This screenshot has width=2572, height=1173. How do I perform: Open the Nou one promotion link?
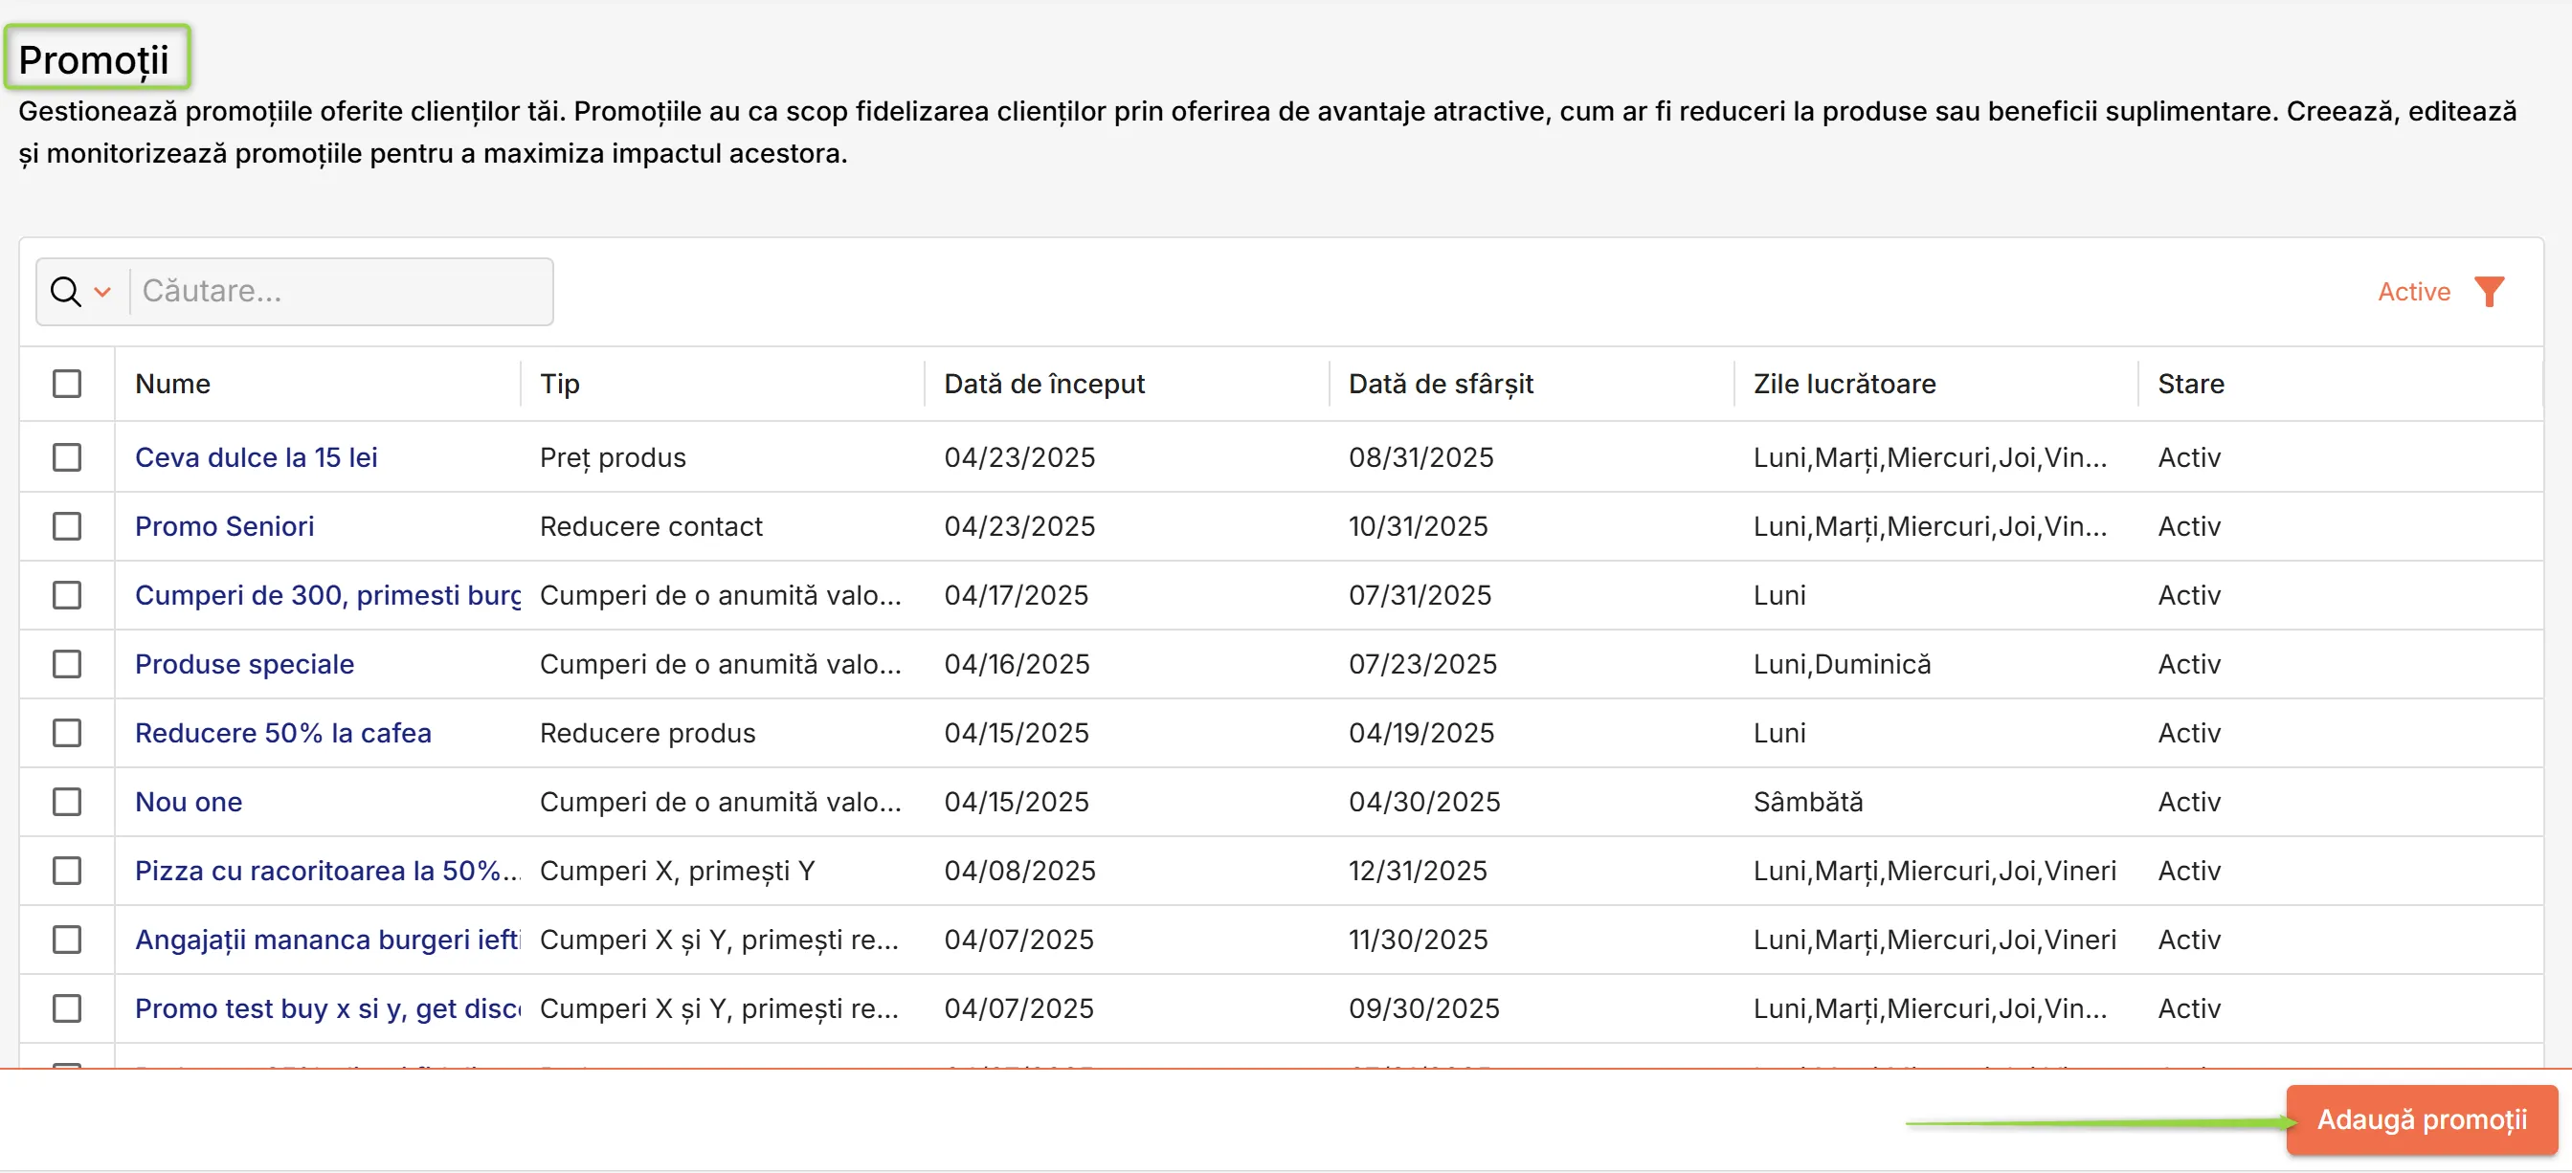[189, 802]
